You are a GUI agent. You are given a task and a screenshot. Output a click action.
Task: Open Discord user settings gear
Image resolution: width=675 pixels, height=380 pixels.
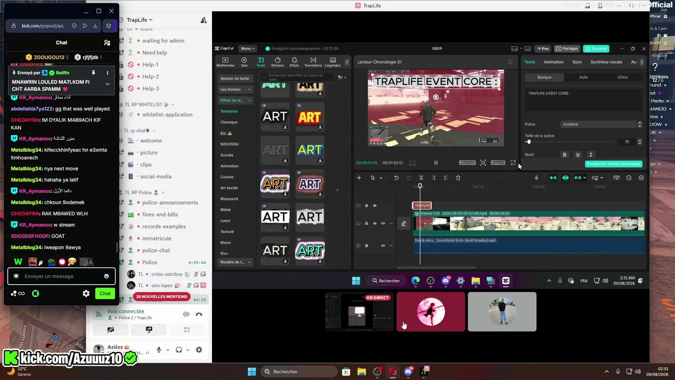point(199,349)
